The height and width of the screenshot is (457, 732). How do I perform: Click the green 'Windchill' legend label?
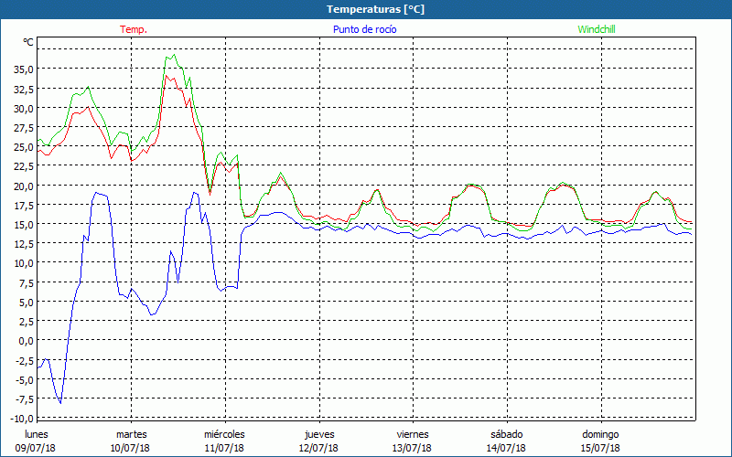pyautogui.click(x=597, y=29)
